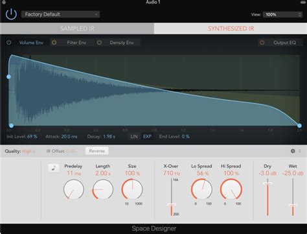
Task: Open the Output EQ tab
Action: (x=284, y=43)
